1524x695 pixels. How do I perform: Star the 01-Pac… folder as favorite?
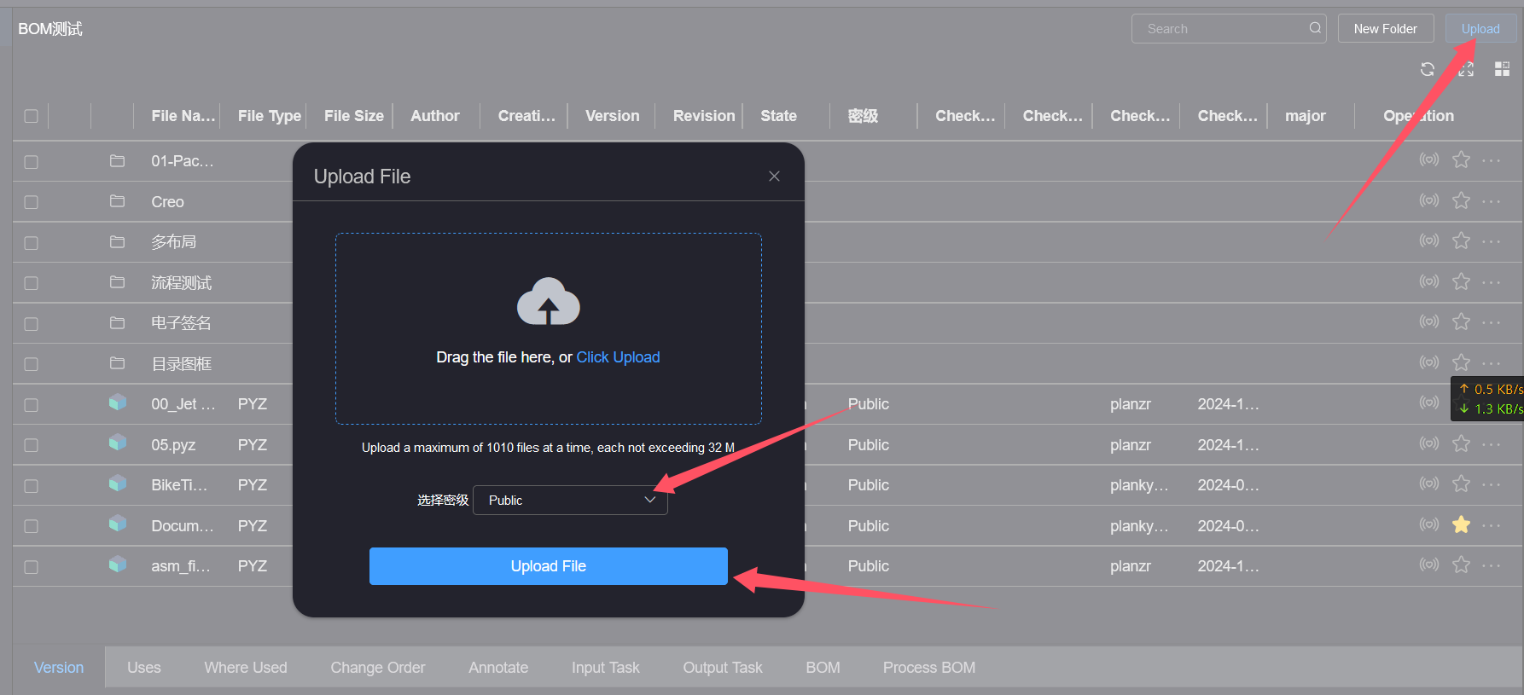(1461, 159)
